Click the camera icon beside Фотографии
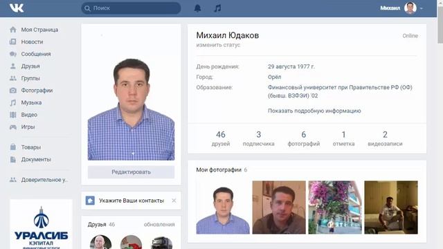443x249 pixels. (13, 91)
